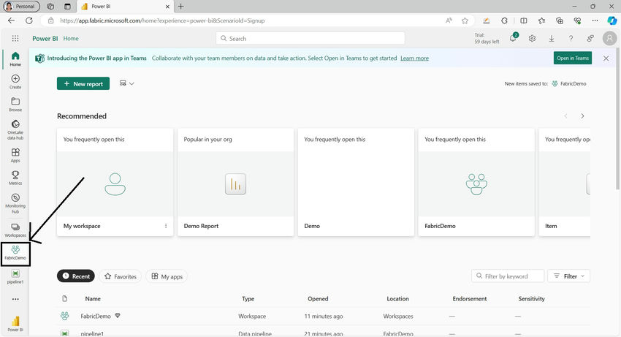Open the Power BI experience switcher
Screen dimensions: 621x337
tap(15, 324)
